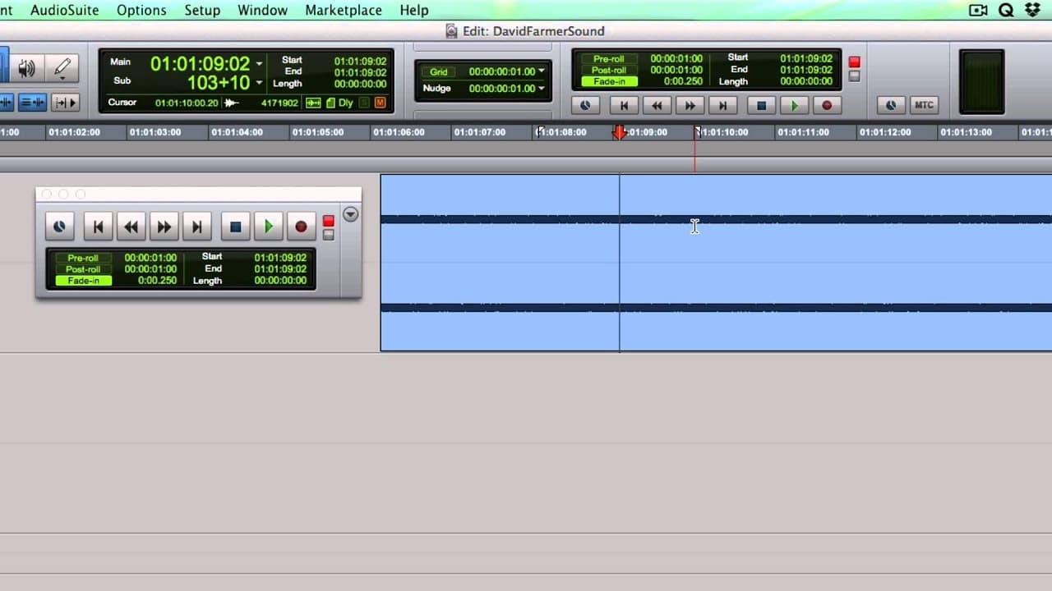Return to Zero in floating Transport window
This screenshot has height=591, width=1052.
[x=99, y=227]
